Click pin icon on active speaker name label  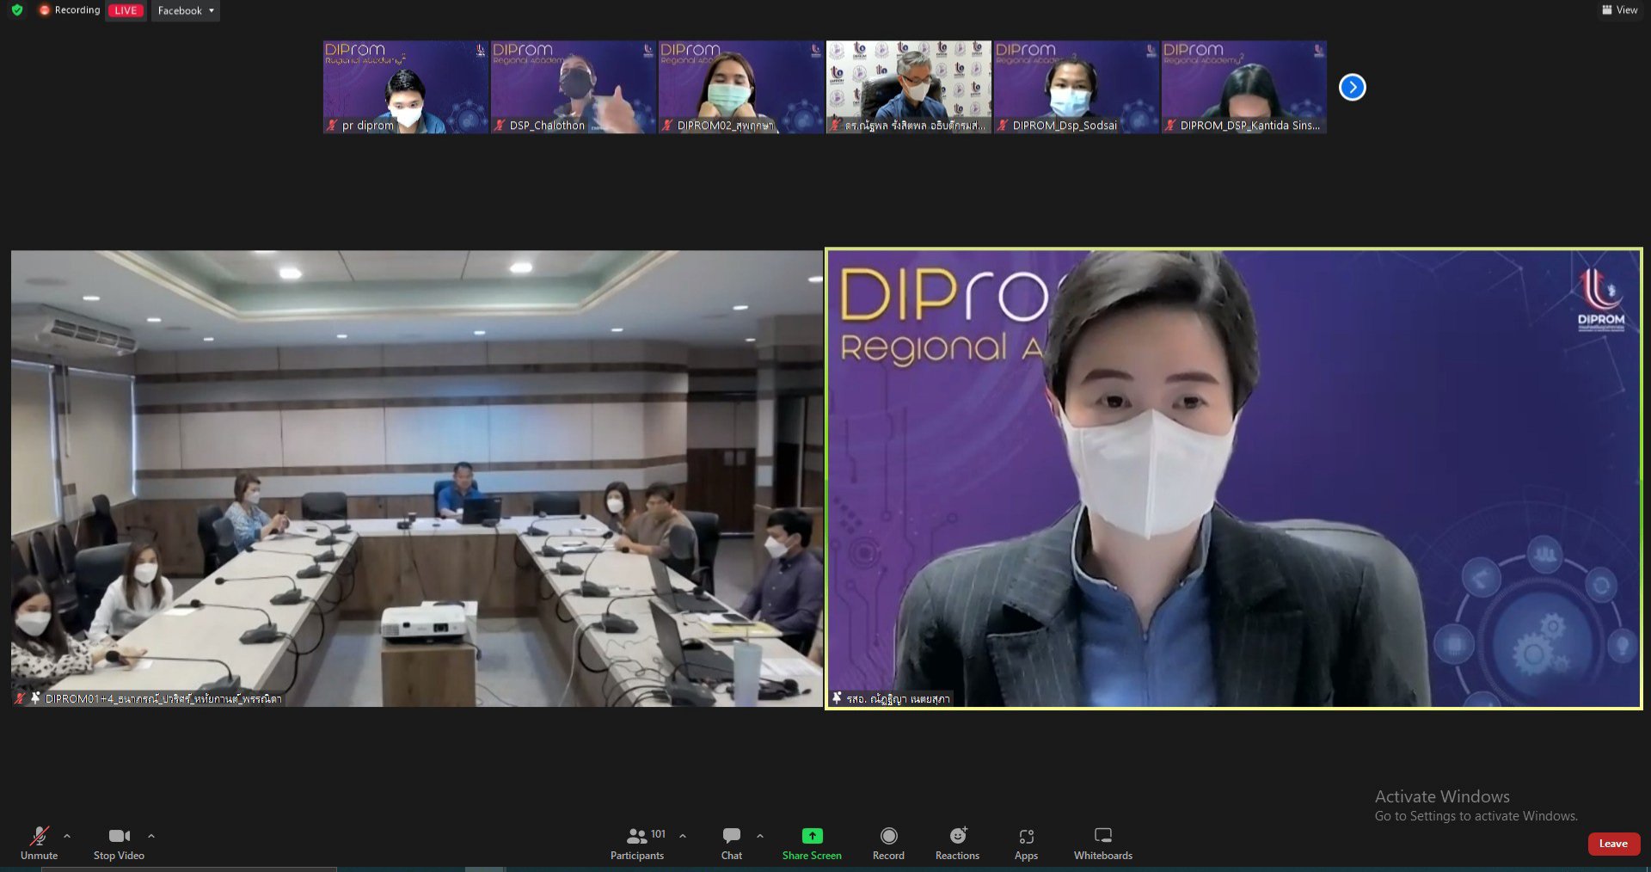pyautogui.click(x=837, y=698)
